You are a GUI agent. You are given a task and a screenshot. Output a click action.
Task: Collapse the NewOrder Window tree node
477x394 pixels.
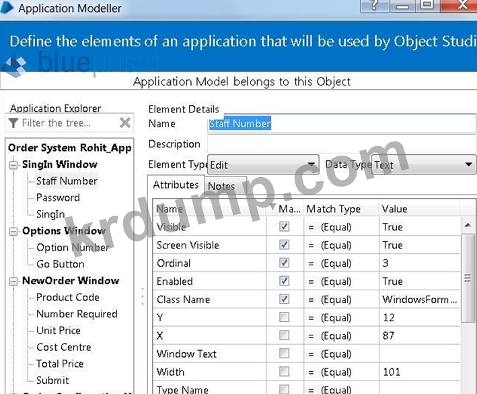pos(13,282)
